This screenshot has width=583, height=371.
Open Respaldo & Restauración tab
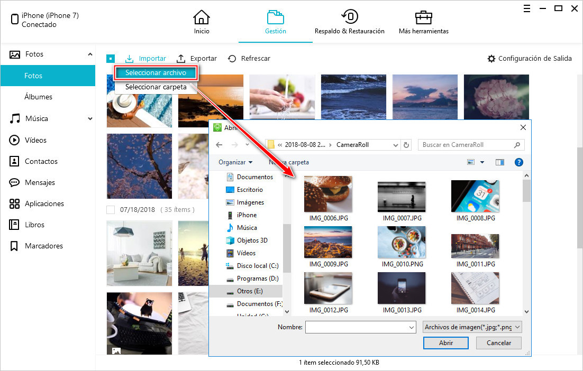tap(350, 23)
